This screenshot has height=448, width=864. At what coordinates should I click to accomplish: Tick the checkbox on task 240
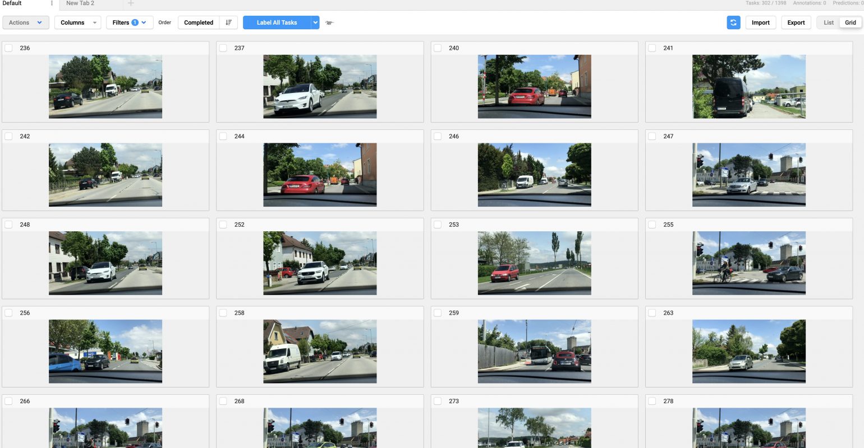[438, 48]
